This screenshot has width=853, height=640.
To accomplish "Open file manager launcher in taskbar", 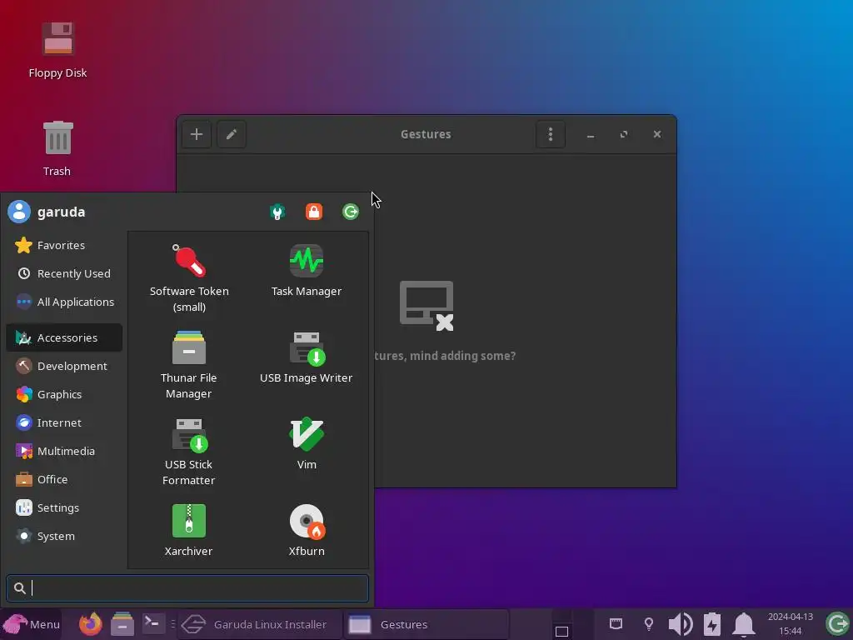I will [x=122, y=623].
